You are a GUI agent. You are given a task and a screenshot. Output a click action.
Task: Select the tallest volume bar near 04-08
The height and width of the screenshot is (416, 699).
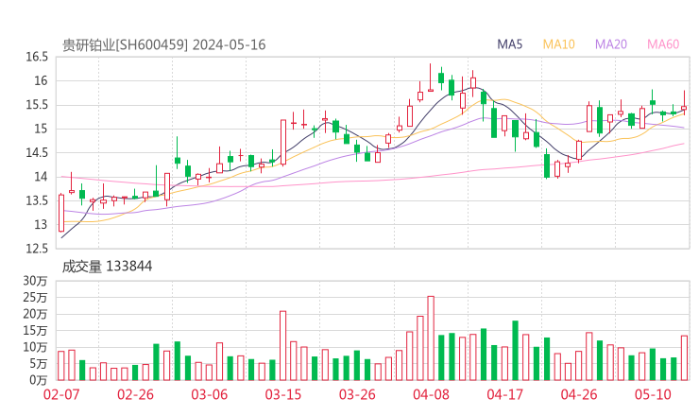(431, 338)
